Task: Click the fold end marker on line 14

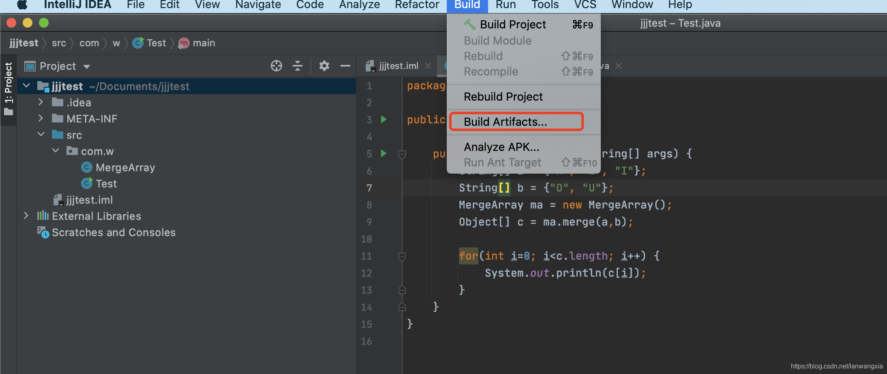Action: click(x=402, y=307)
